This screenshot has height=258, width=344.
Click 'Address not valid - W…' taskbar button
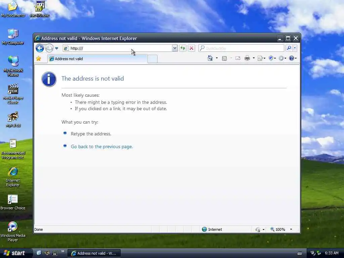[x=94, y=253]
